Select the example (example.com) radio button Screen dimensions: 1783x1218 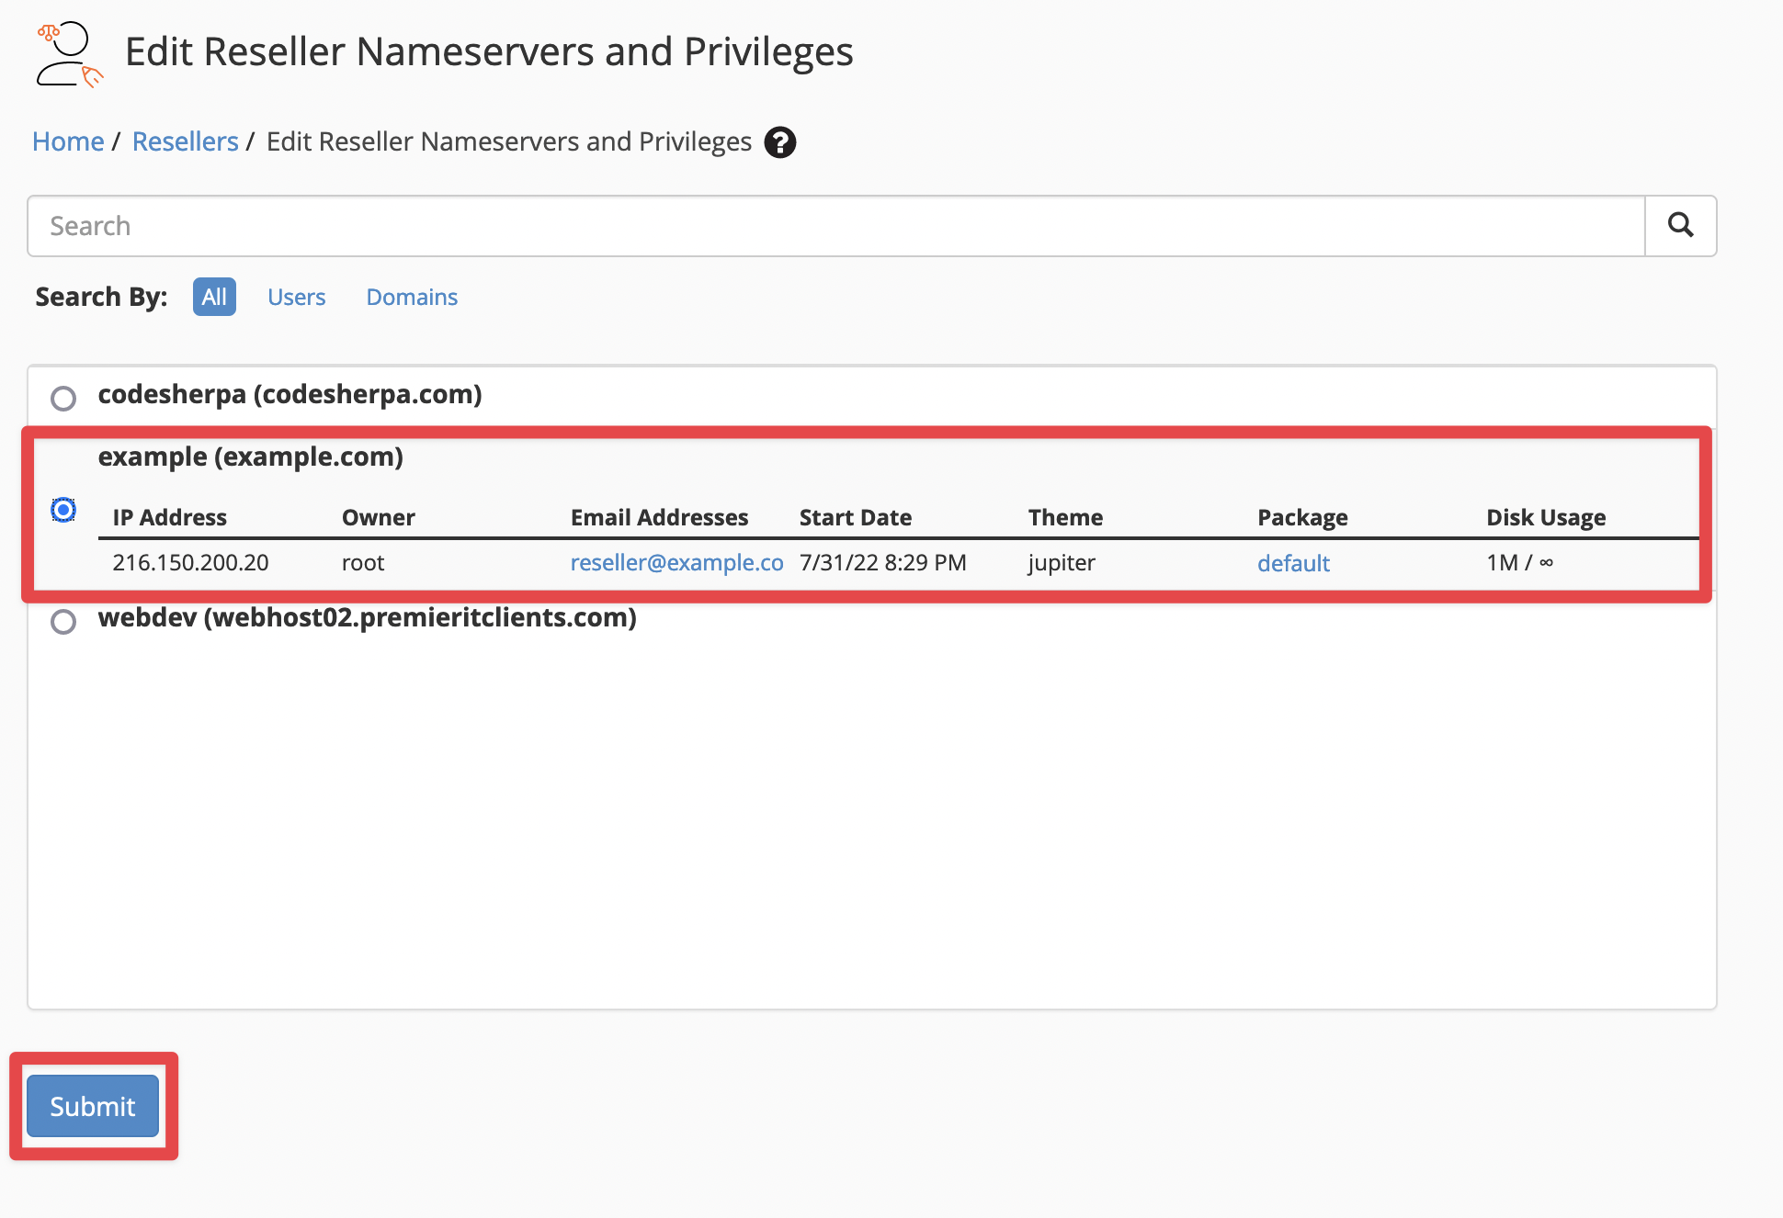(x=63, y=510)
